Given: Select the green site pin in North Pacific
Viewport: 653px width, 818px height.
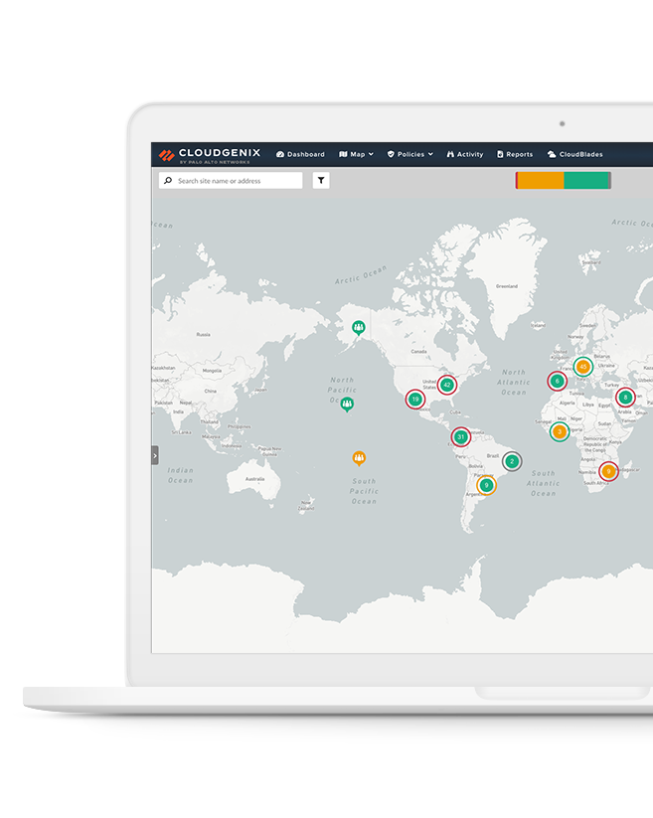Looking at the screenshot, I should [x=347, y=404].
